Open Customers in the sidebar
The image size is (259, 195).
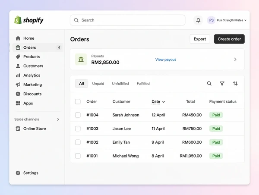click(38, 66)
